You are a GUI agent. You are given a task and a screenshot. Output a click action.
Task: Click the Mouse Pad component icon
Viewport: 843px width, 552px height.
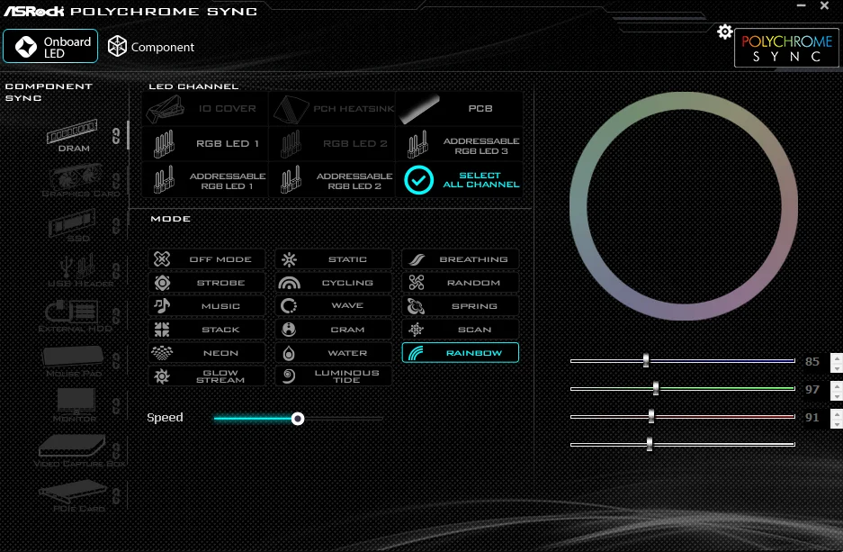[73, 357]
